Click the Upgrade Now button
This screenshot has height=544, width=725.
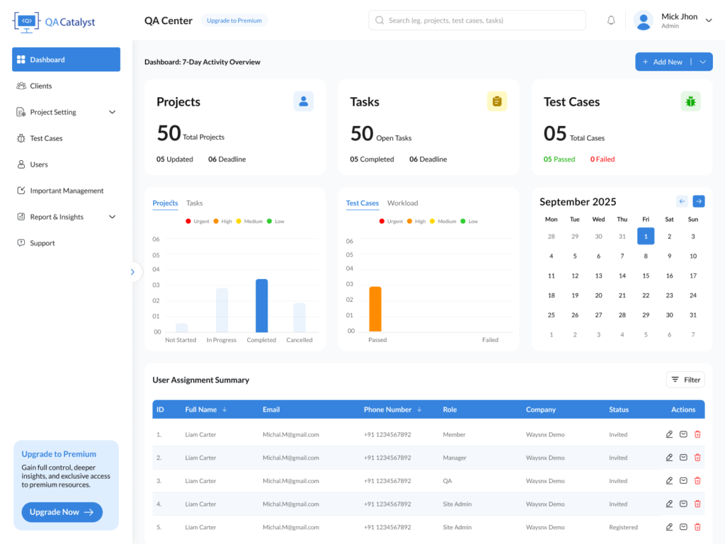coord(62,512)
